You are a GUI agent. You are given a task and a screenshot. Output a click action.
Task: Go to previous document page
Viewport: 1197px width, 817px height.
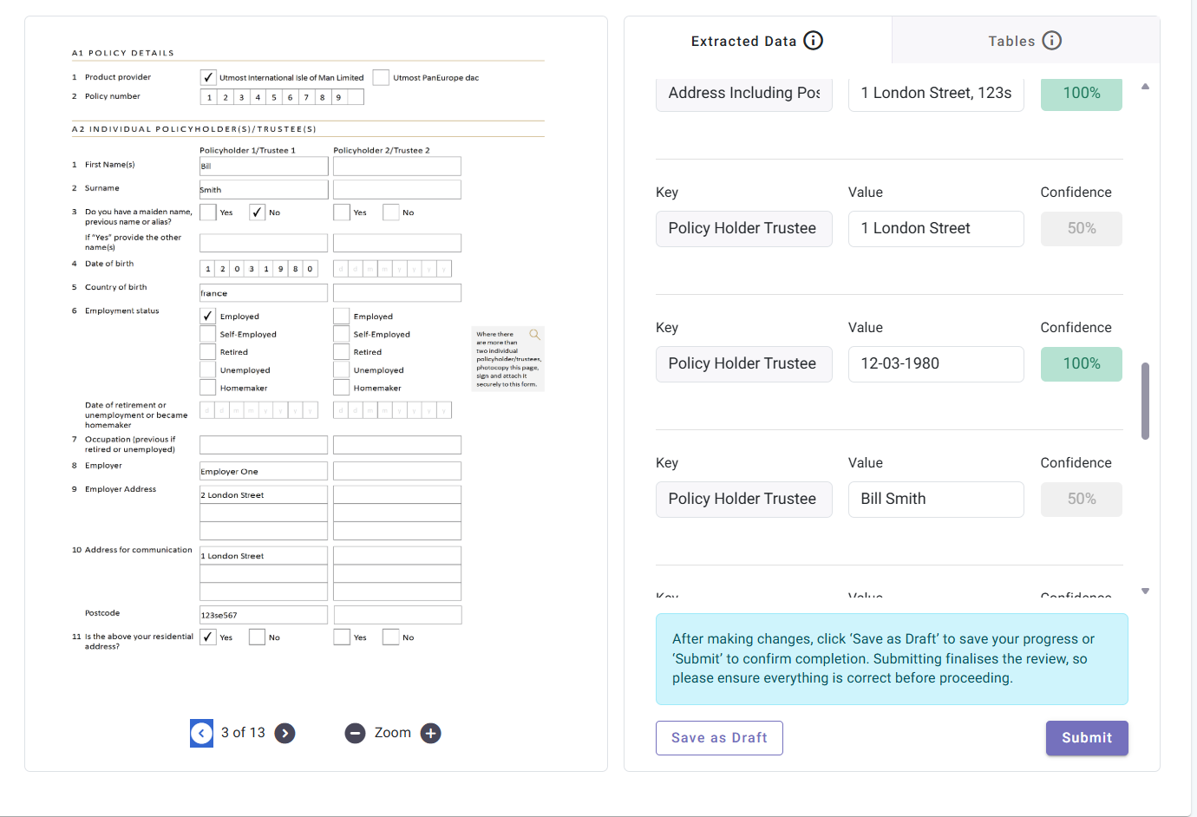pos(201,734)
